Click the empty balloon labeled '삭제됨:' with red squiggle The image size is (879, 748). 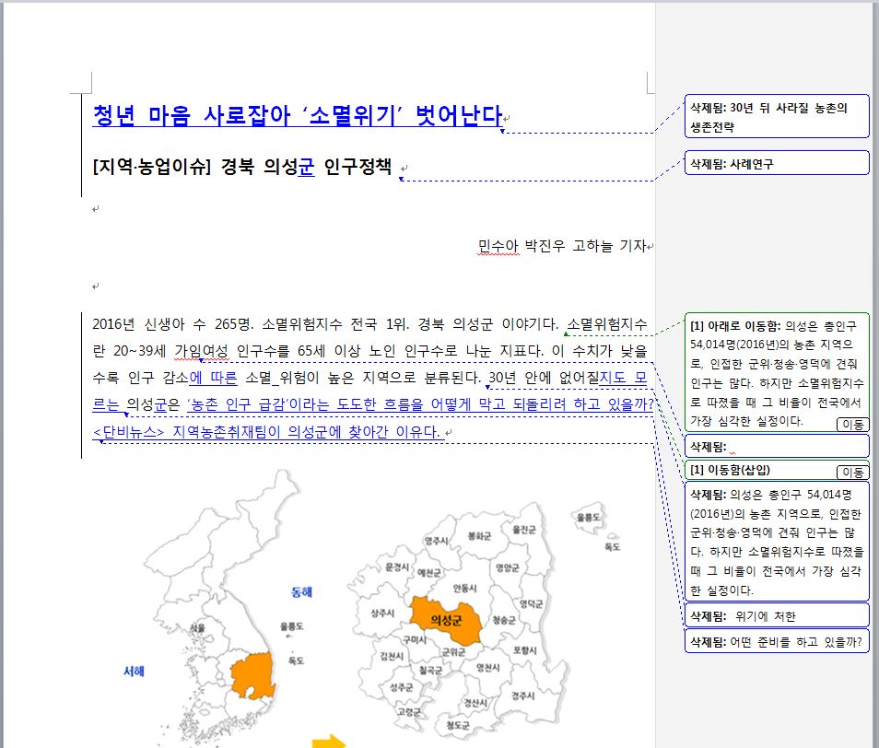[x=776, y=447]
